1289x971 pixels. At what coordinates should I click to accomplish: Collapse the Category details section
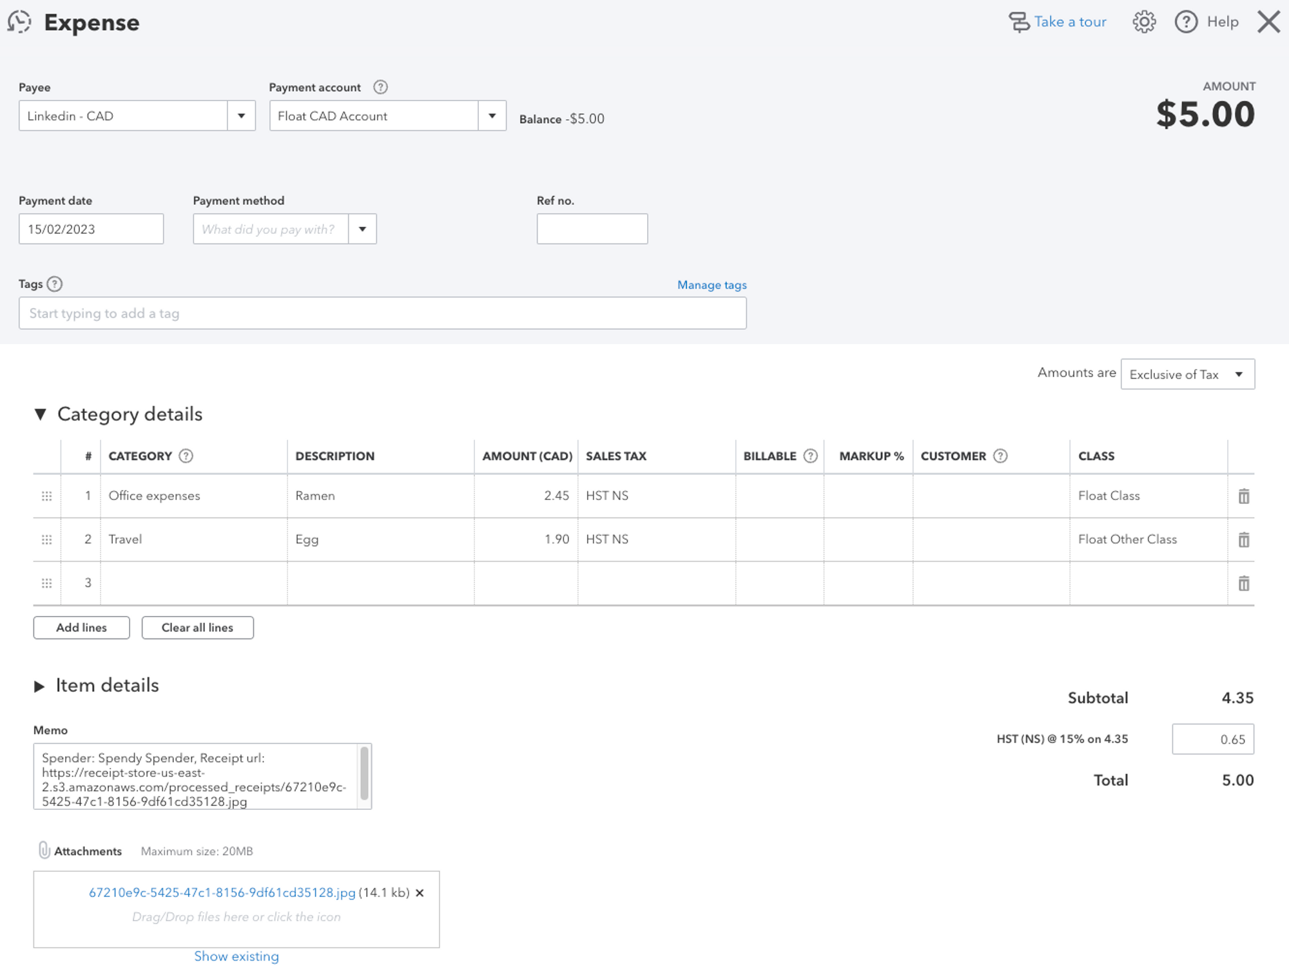point(40,414)
